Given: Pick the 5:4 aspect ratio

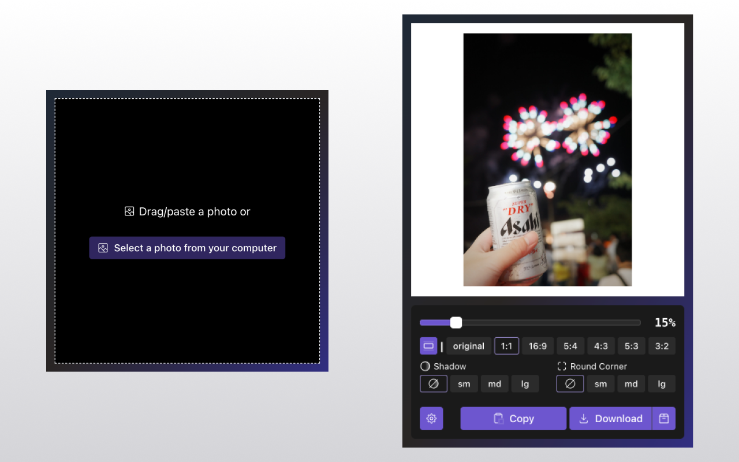Looking at the screenshot, I should (570, 346).
